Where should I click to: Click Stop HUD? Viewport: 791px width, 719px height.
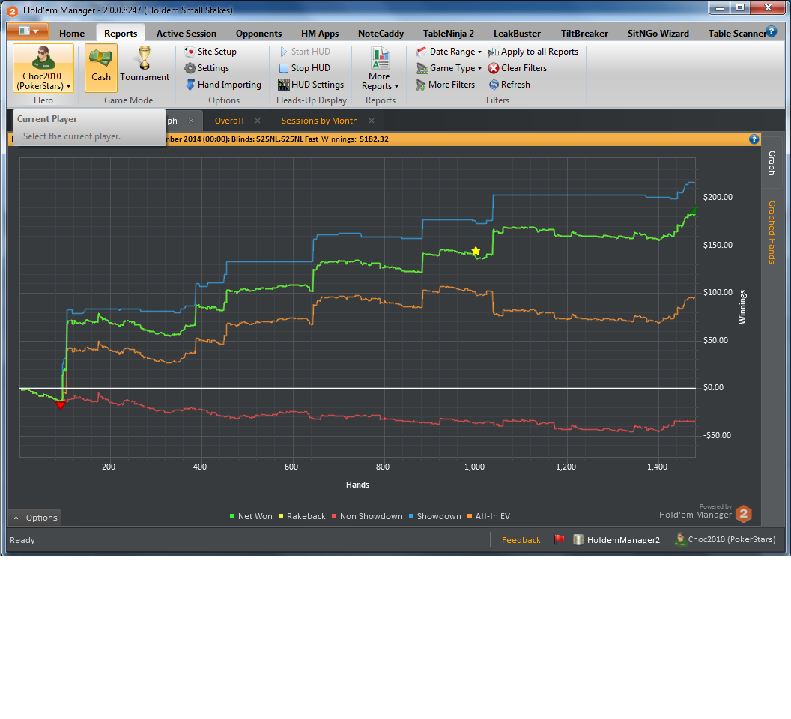(x=304, y=68)
